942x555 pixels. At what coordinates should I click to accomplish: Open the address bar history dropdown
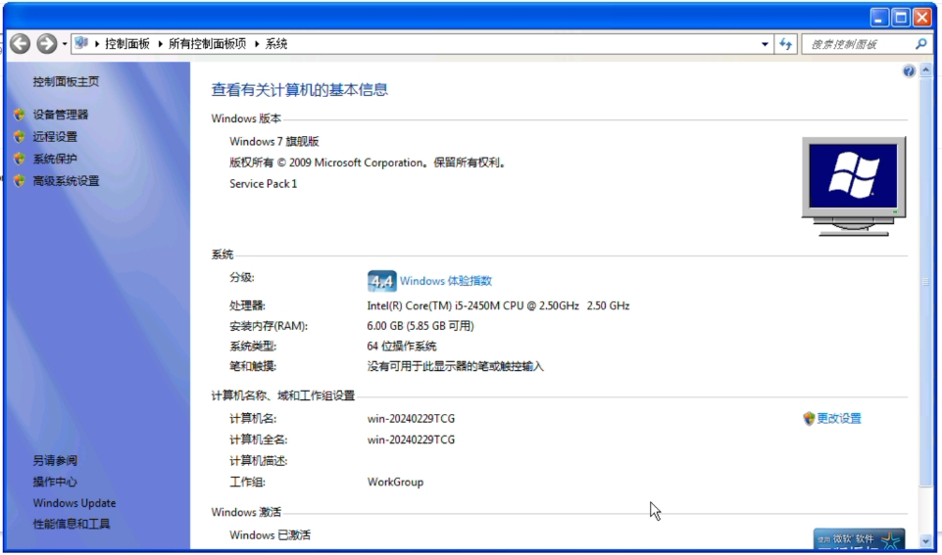765,44
